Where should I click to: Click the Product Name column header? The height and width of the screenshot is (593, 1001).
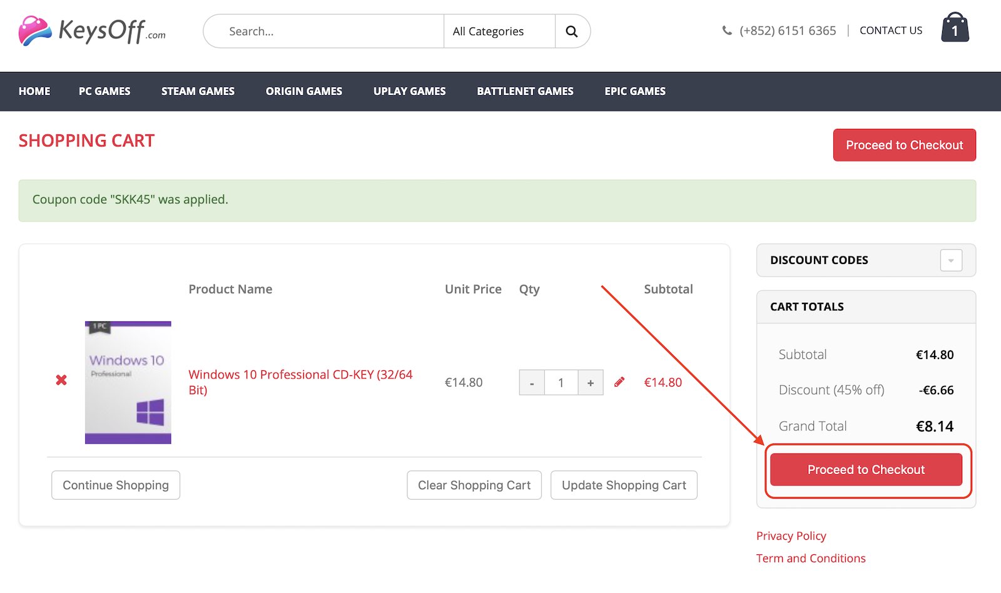click(230, 289)
